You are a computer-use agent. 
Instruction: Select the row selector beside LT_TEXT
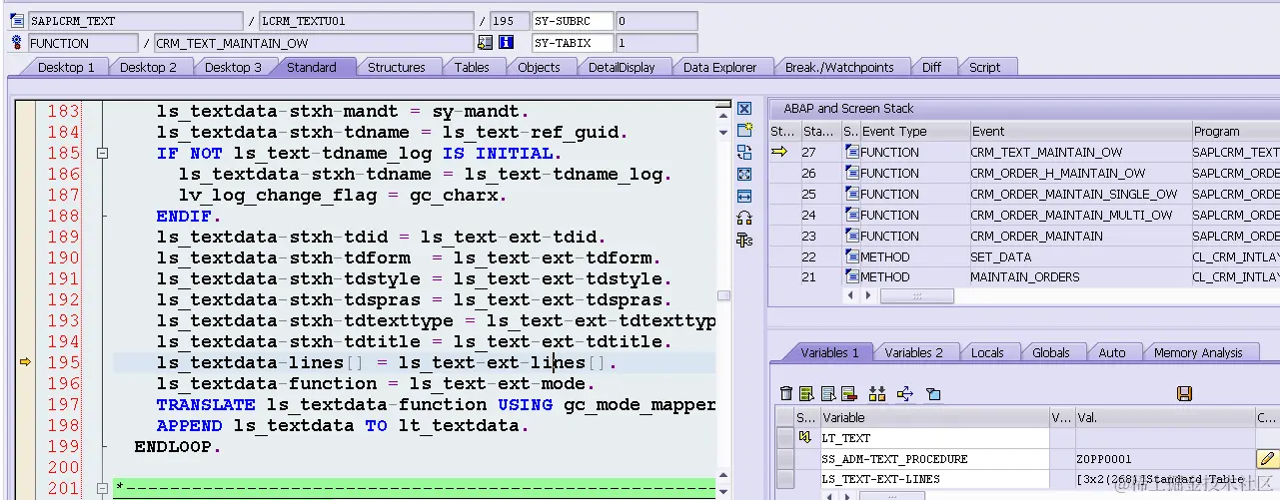click(x=784, y=438)
